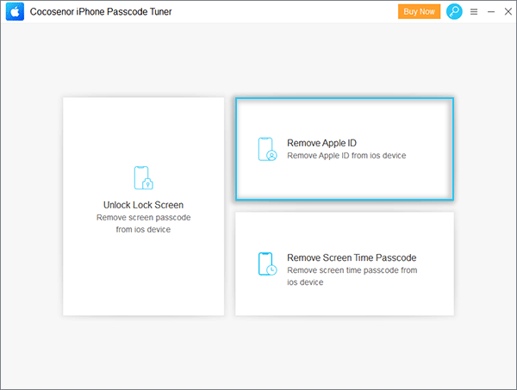Select Unlock Lock Screen title text
This screenshot has height=390, width=517.
click(x=143, y=205)
